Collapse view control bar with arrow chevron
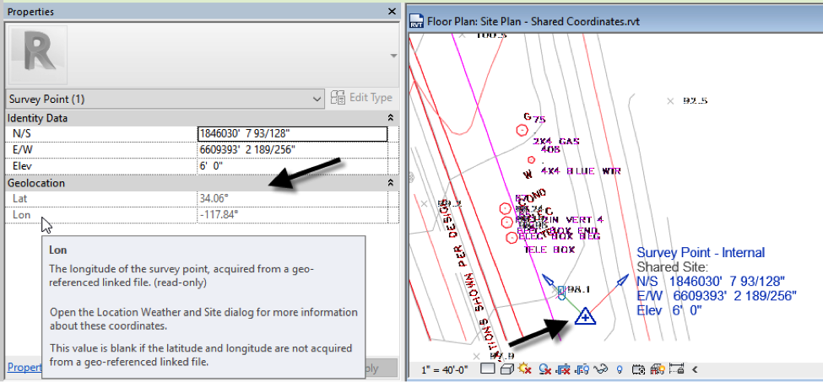The height and width of the screenshot is (382, 823). coord(695,369)
